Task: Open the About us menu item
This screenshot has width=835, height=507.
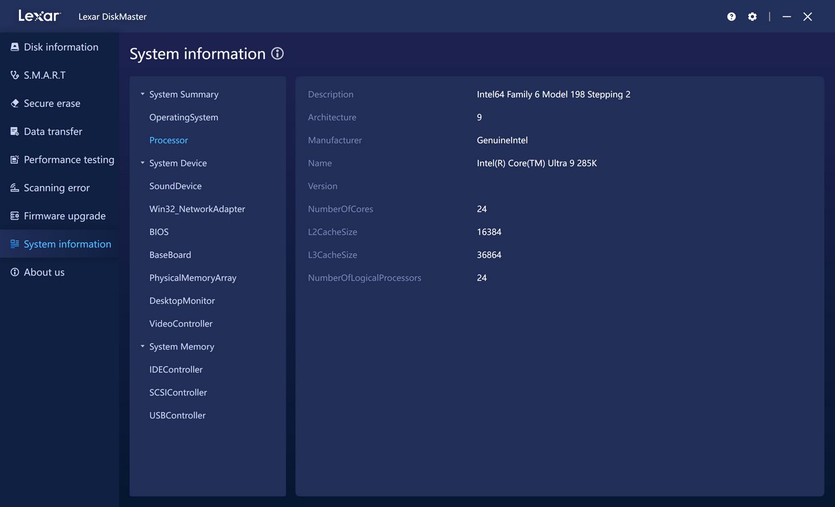Action: click(x=44, y=272)
